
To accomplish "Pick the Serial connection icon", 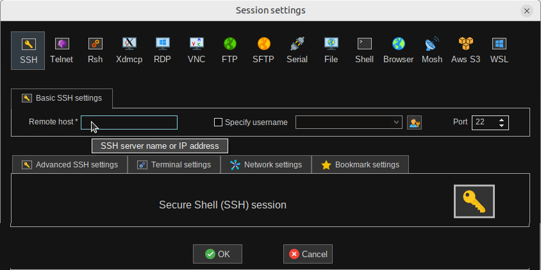I will [297, 51].
